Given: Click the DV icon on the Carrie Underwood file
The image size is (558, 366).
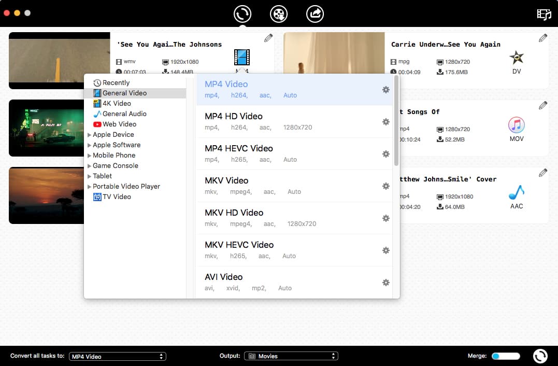Looking at the screenshot, I should [516, 59].
